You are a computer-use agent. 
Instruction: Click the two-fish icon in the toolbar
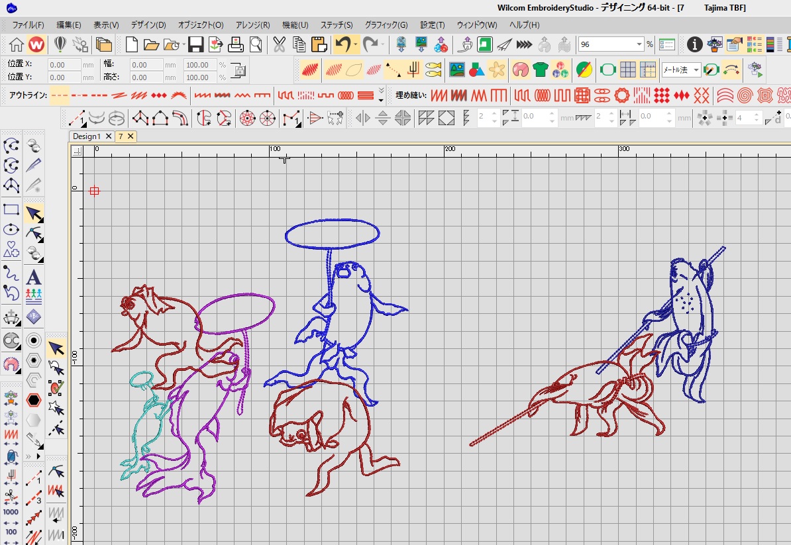433,70
